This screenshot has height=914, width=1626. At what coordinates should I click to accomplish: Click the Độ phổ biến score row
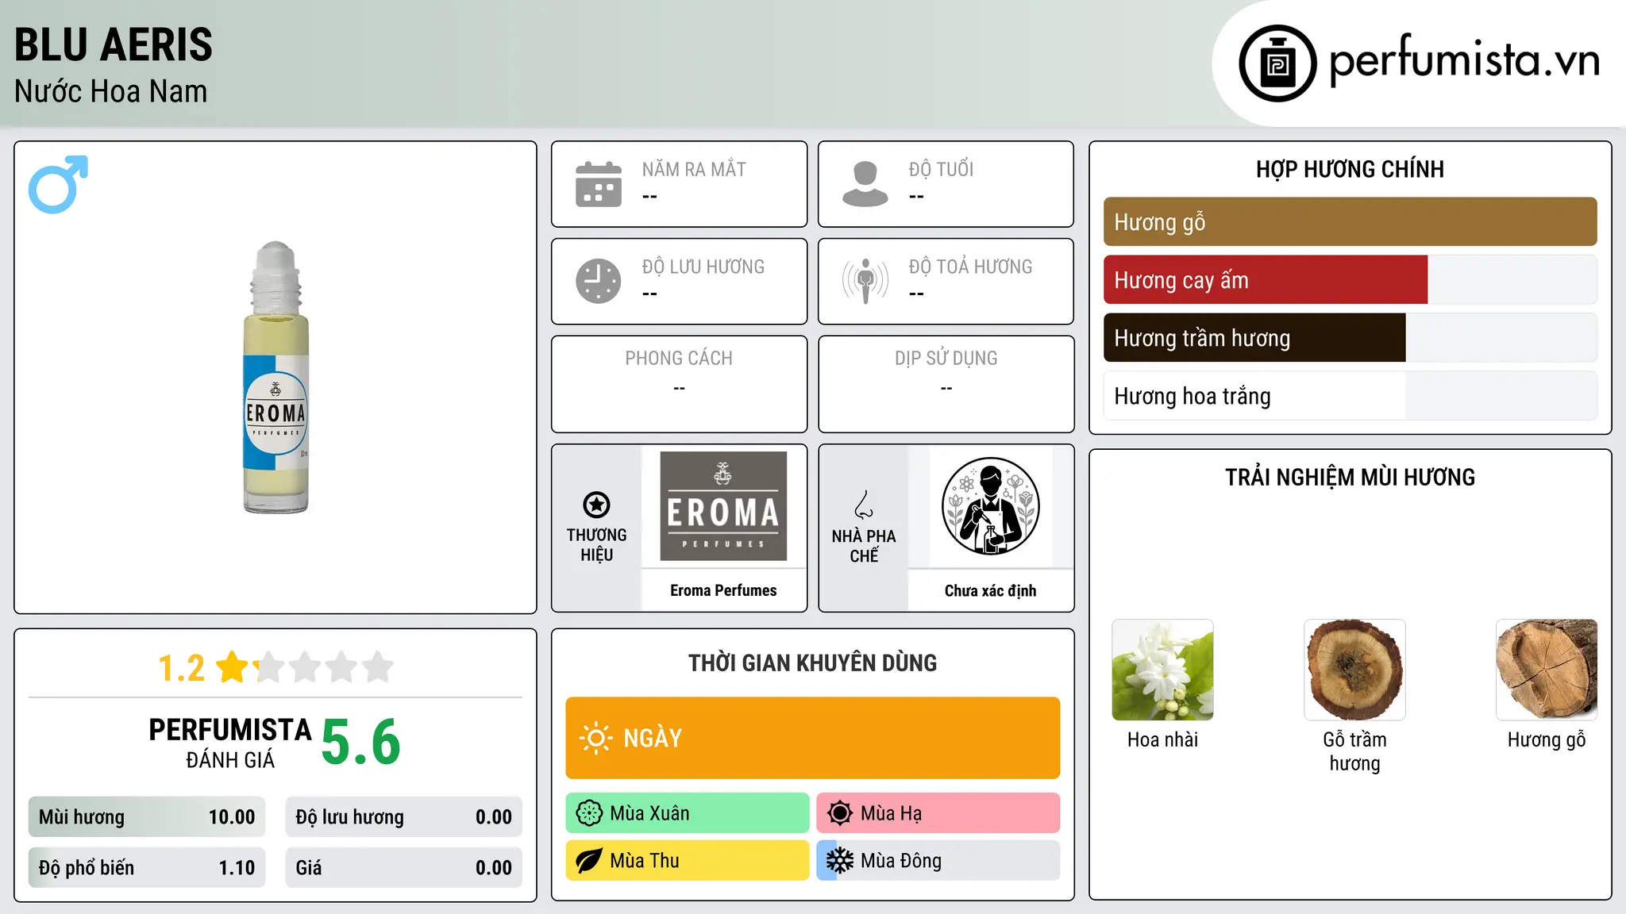(x=147, y=868)
